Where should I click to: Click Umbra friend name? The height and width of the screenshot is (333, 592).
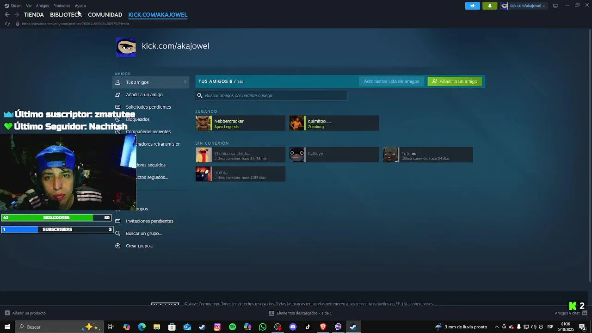221,173
